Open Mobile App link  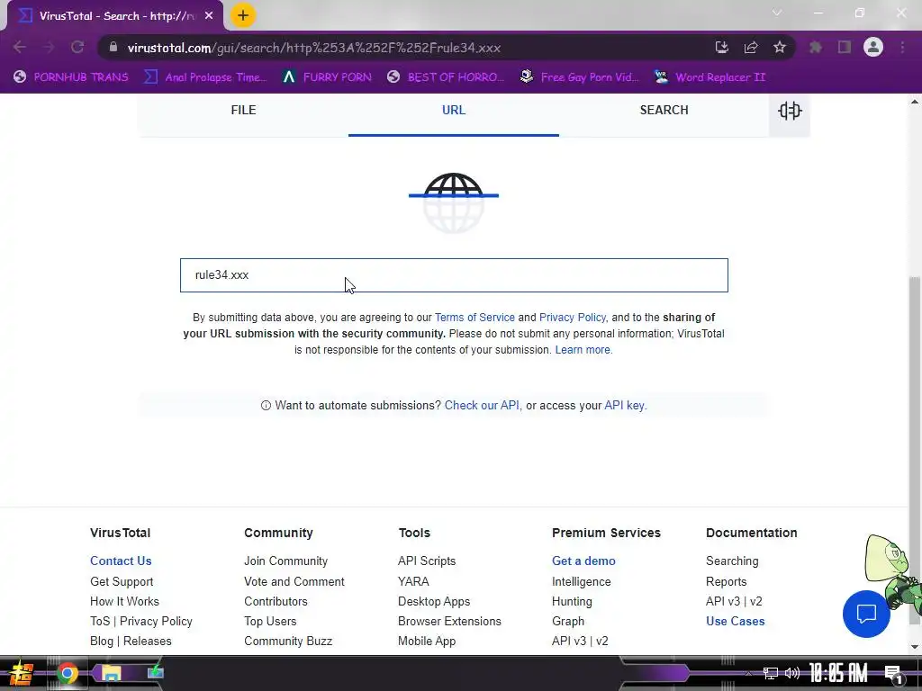coord(427,641)
